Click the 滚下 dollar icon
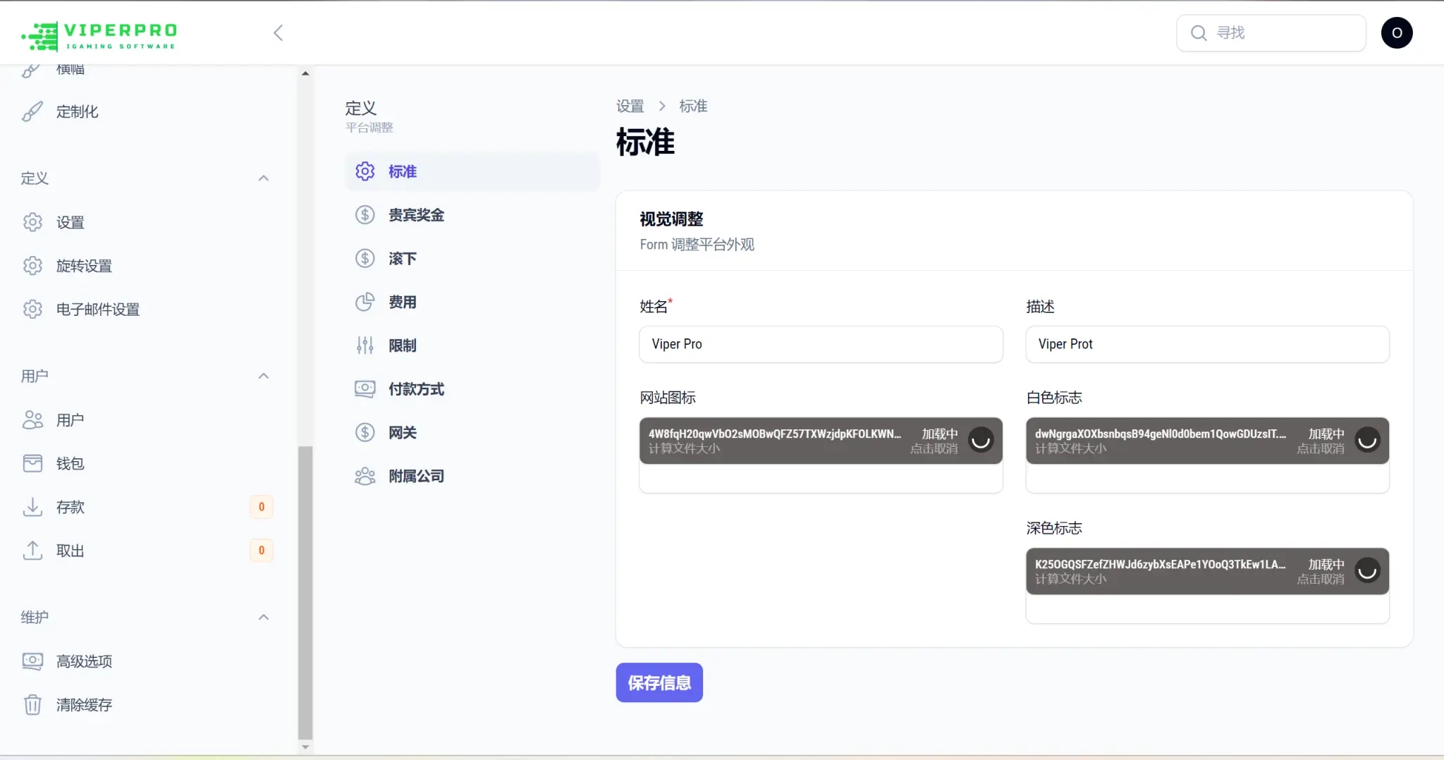This screenshot has height=760, width=1444. [x=365, y=258]
